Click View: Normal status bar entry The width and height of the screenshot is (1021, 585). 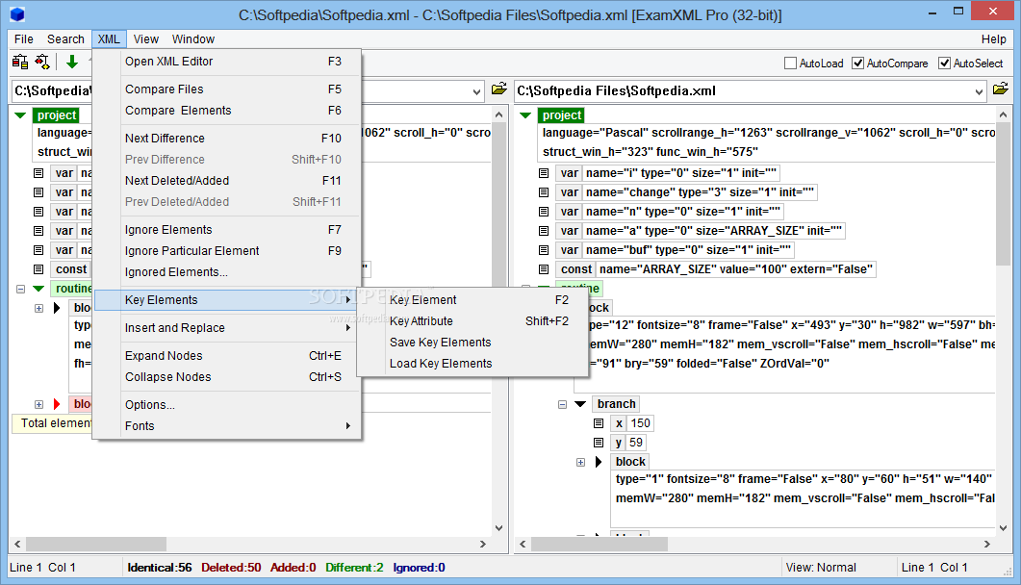tap(821, 568)
